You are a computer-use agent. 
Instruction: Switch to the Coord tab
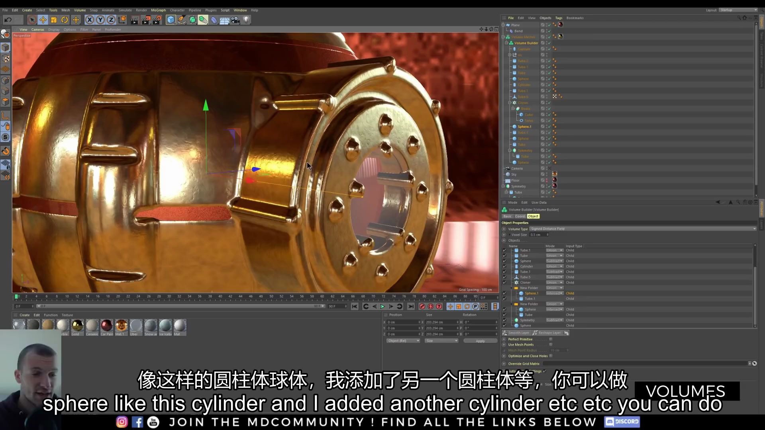pyautogui.click(x=520, y=216)
